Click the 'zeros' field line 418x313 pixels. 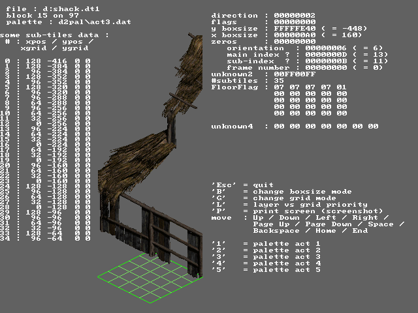[263, 42]
